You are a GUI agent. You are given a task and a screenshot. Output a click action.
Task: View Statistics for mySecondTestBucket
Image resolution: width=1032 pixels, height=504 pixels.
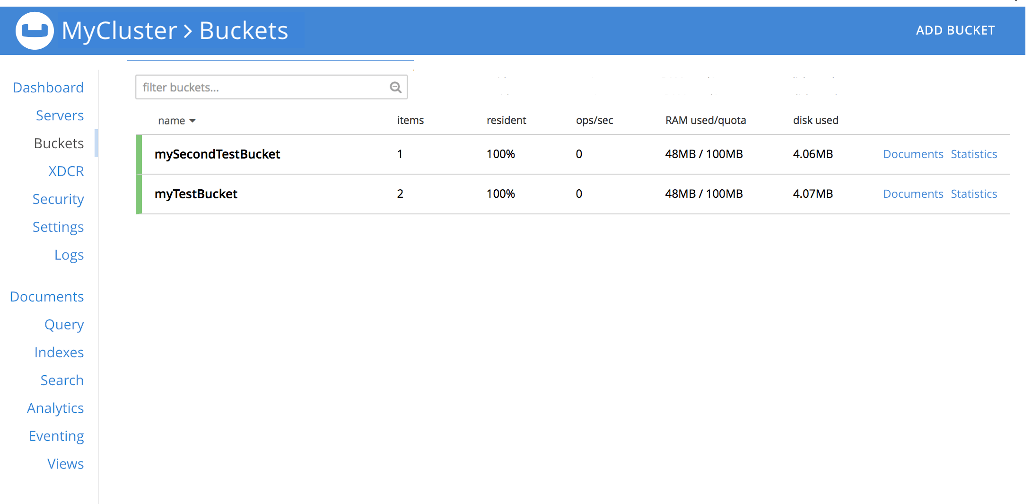point(974,154)
